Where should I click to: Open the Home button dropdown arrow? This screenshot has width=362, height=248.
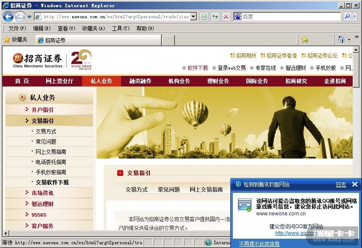(x=349, y=40)
